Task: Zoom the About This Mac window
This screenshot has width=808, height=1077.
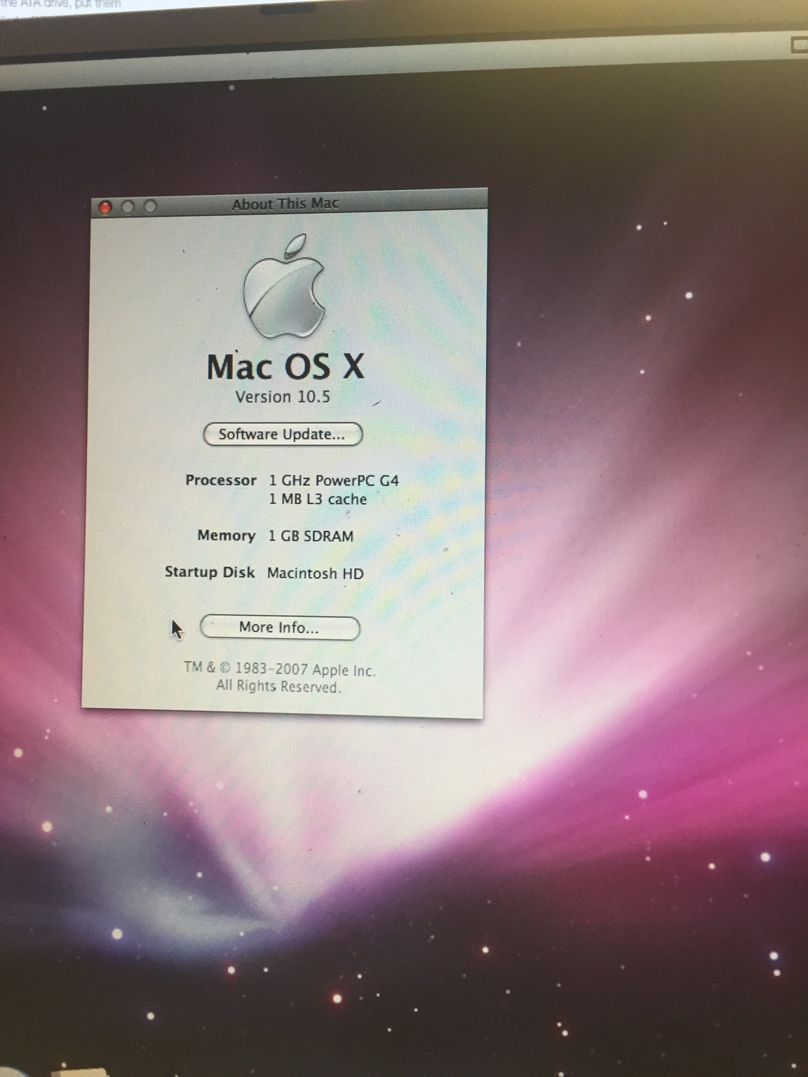Action: pos(150,206)
